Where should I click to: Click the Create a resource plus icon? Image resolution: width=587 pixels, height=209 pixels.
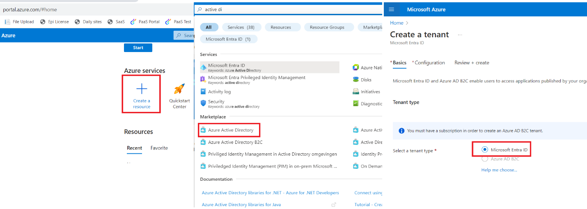coord(142,89)
